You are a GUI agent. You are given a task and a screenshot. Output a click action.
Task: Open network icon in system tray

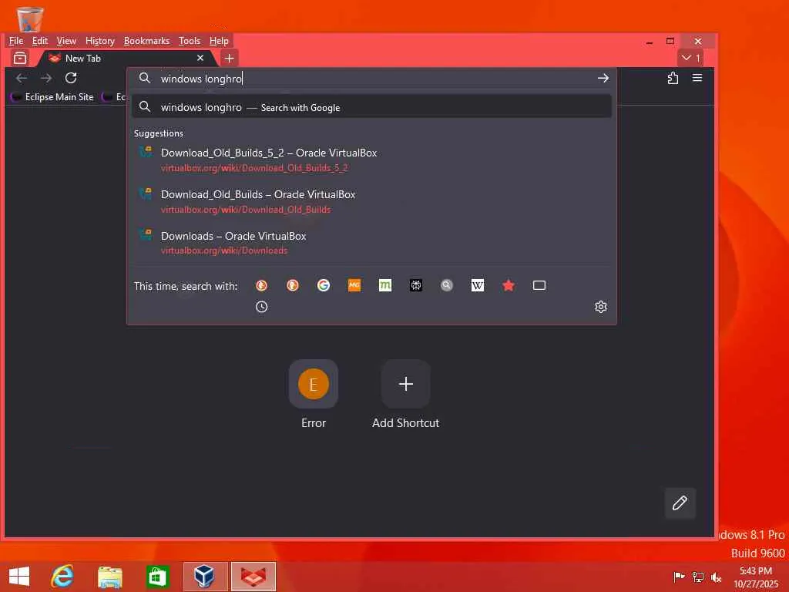(698, 577)
